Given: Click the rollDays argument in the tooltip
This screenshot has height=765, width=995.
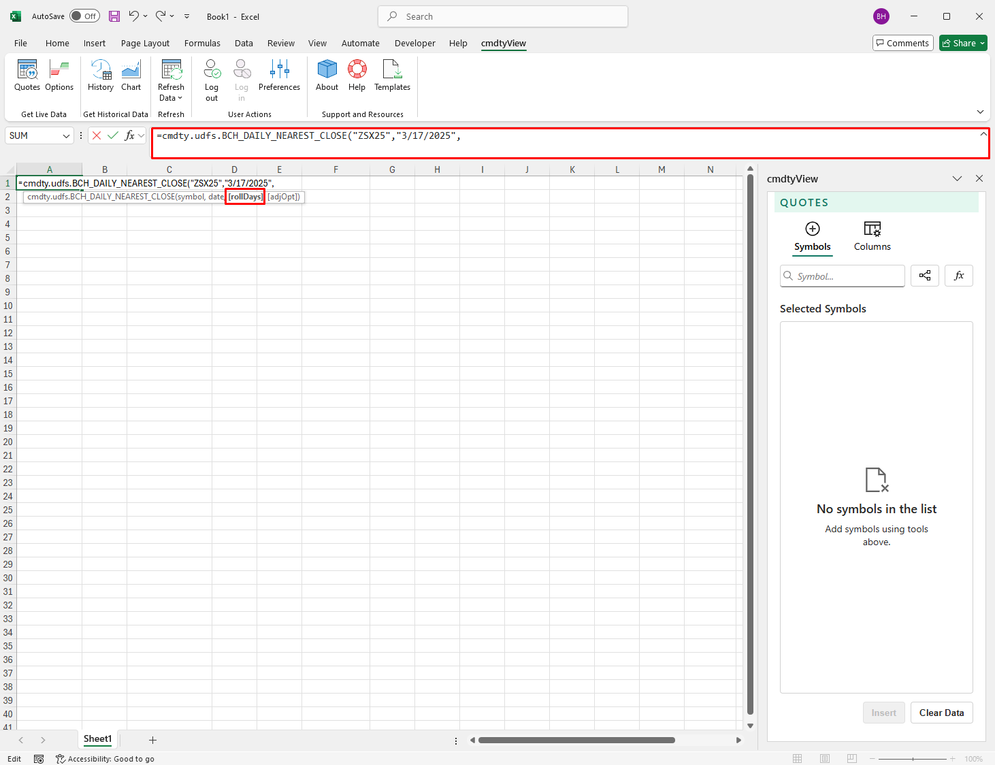Looking at the screenshot, I should [x=245, y=197].
